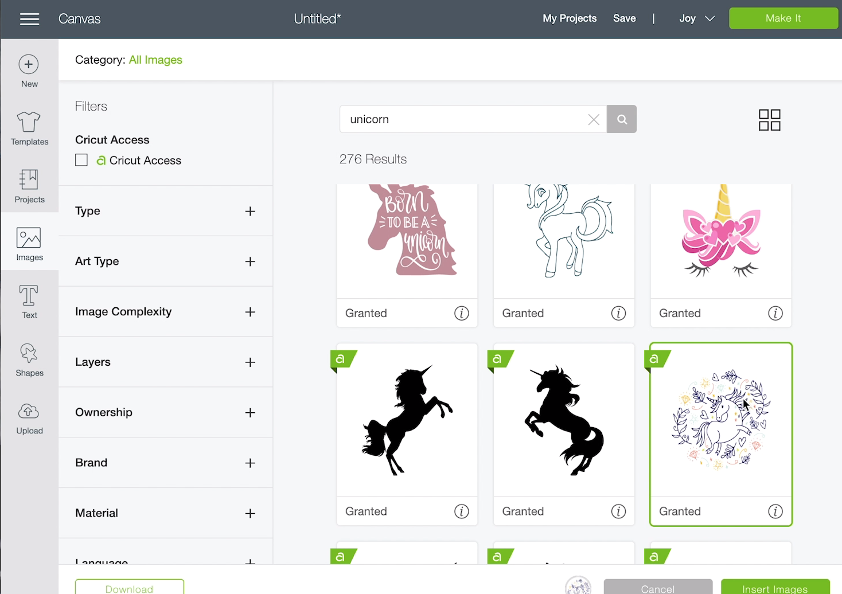Click the Canvas title text
The width and height of the screenshot is (842, 594).
80,19
